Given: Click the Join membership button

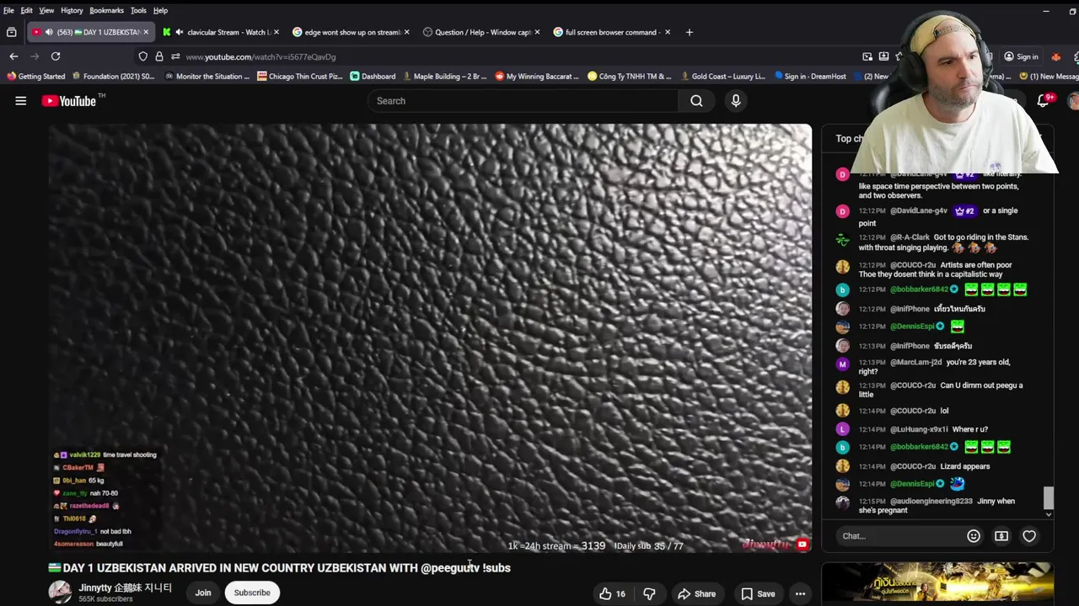Looking at the screenshot, I should pyautogui.click(x=203, y=593).
